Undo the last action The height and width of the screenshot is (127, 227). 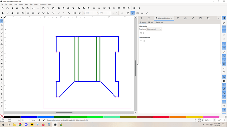(x=33, y=8)
